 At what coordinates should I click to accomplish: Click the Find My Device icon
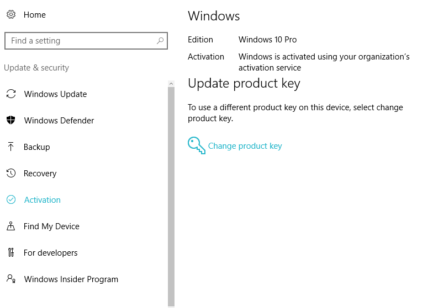pyautogui.click(x=11, y=226)
